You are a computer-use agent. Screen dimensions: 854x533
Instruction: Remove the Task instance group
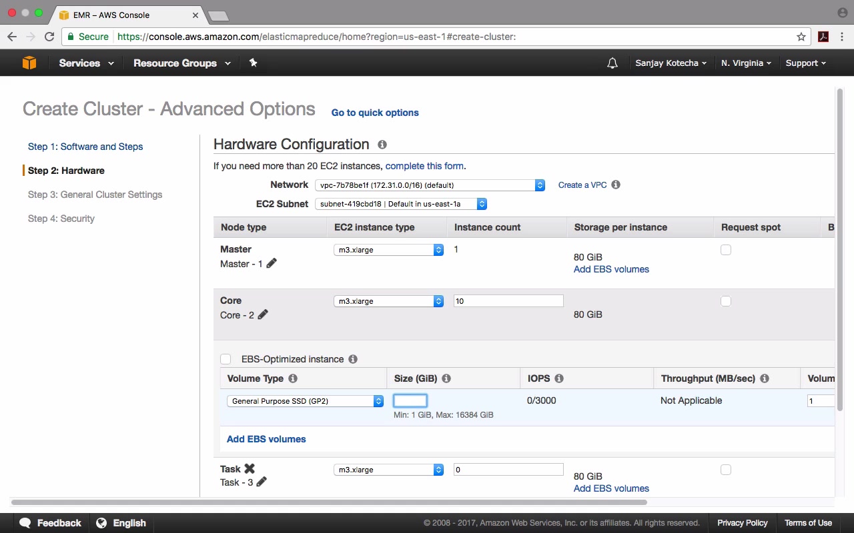250,468
